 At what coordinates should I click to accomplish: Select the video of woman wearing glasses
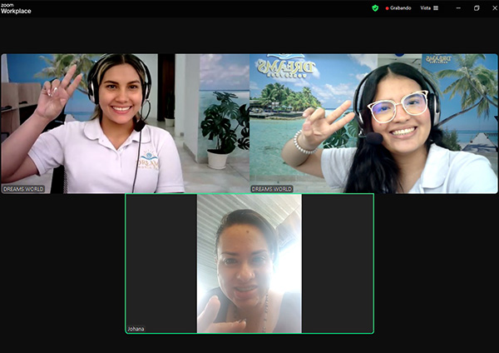[374, 123]
